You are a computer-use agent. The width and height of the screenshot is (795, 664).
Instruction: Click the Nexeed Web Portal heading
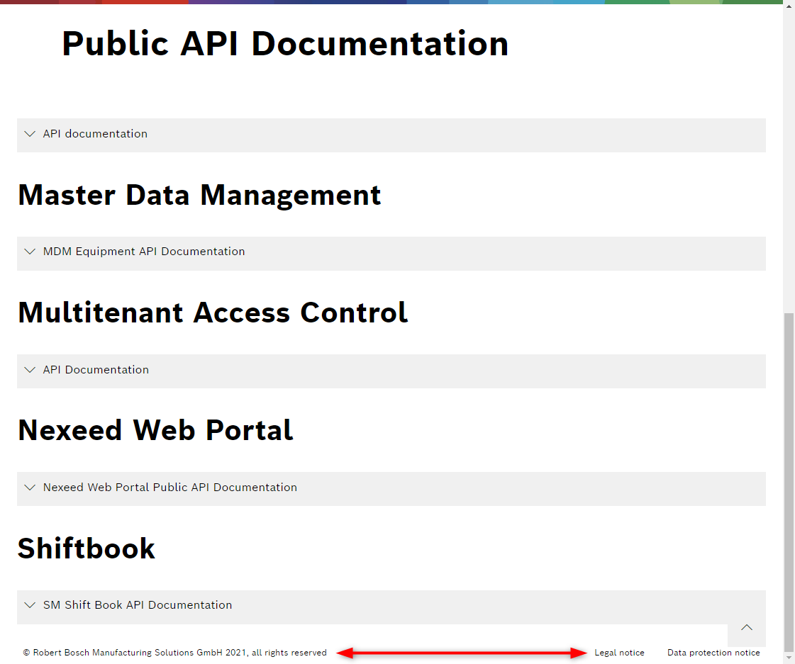[x=155, y=431]
